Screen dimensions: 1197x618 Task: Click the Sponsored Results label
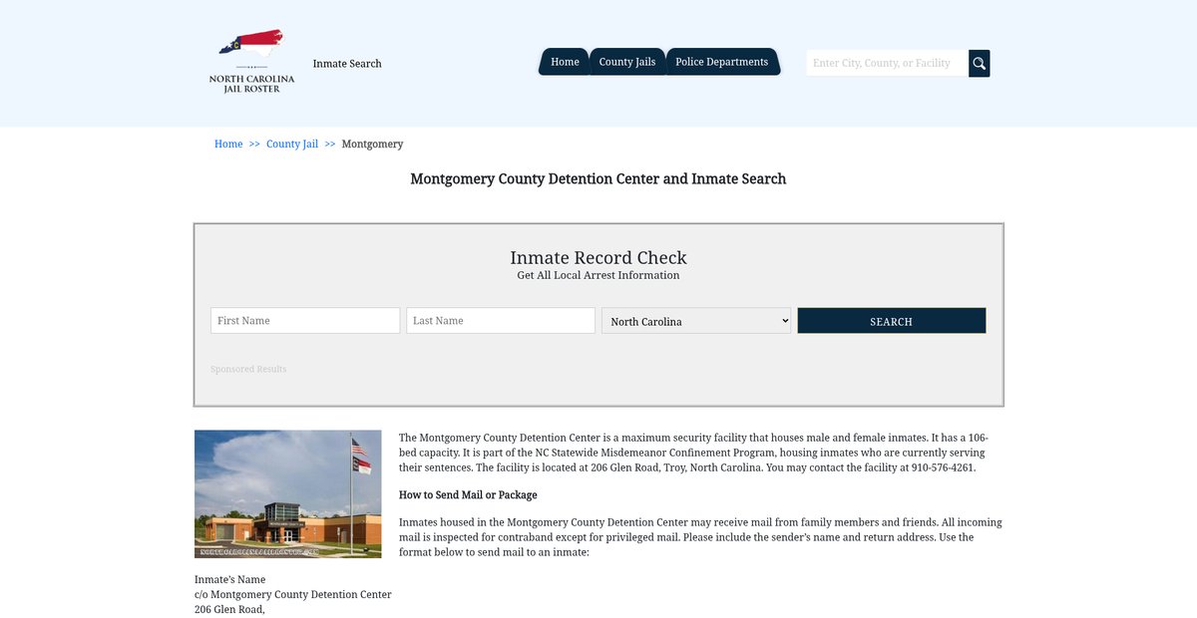coord(248,370)
